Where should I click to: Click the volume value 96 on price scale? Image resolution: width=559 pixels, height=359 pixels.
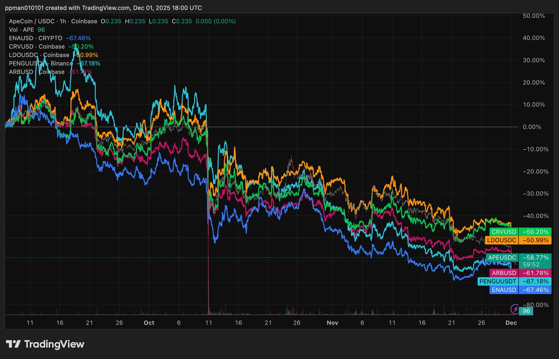[x=527, y=311]
